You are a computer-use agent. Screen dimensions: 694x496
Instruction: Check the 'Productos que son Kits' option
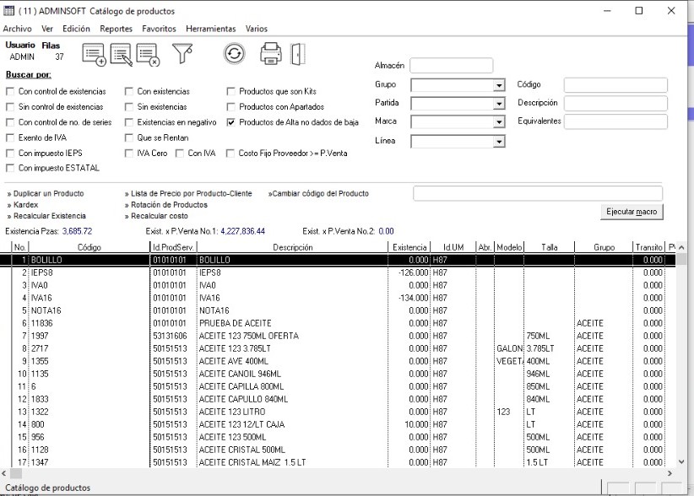point(231,92)
